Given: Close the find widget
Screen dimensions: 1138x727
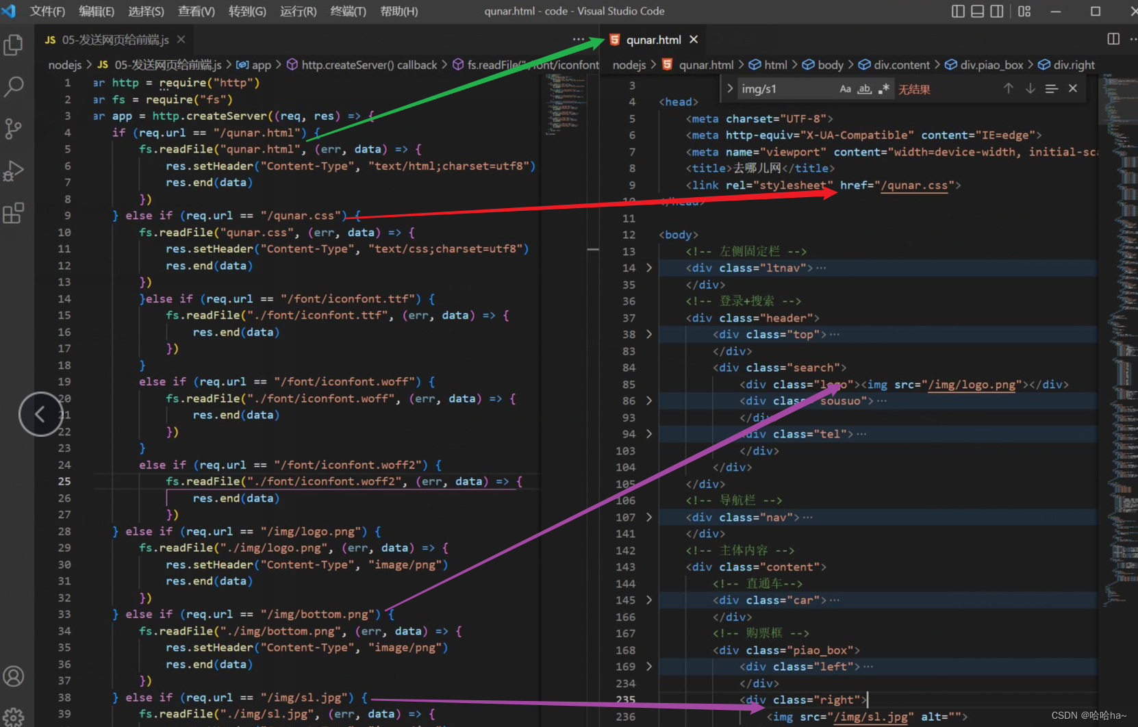Looking at the screenshot, I should (x=1073, y=88).
